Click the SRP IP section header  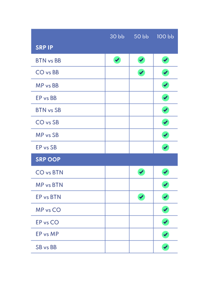tap(44, 47)
